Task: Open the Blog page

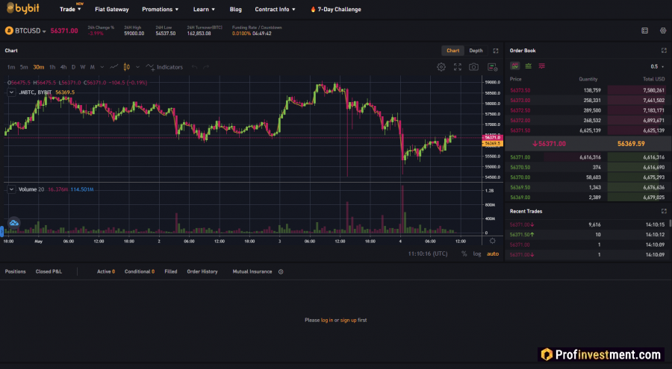Action: 236,9
